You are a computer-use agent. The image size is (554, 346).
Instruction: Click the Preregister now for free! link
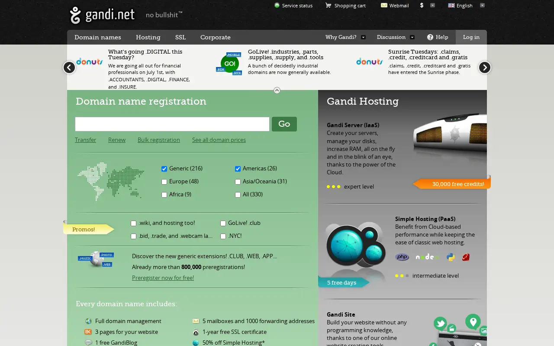point(163,278)
